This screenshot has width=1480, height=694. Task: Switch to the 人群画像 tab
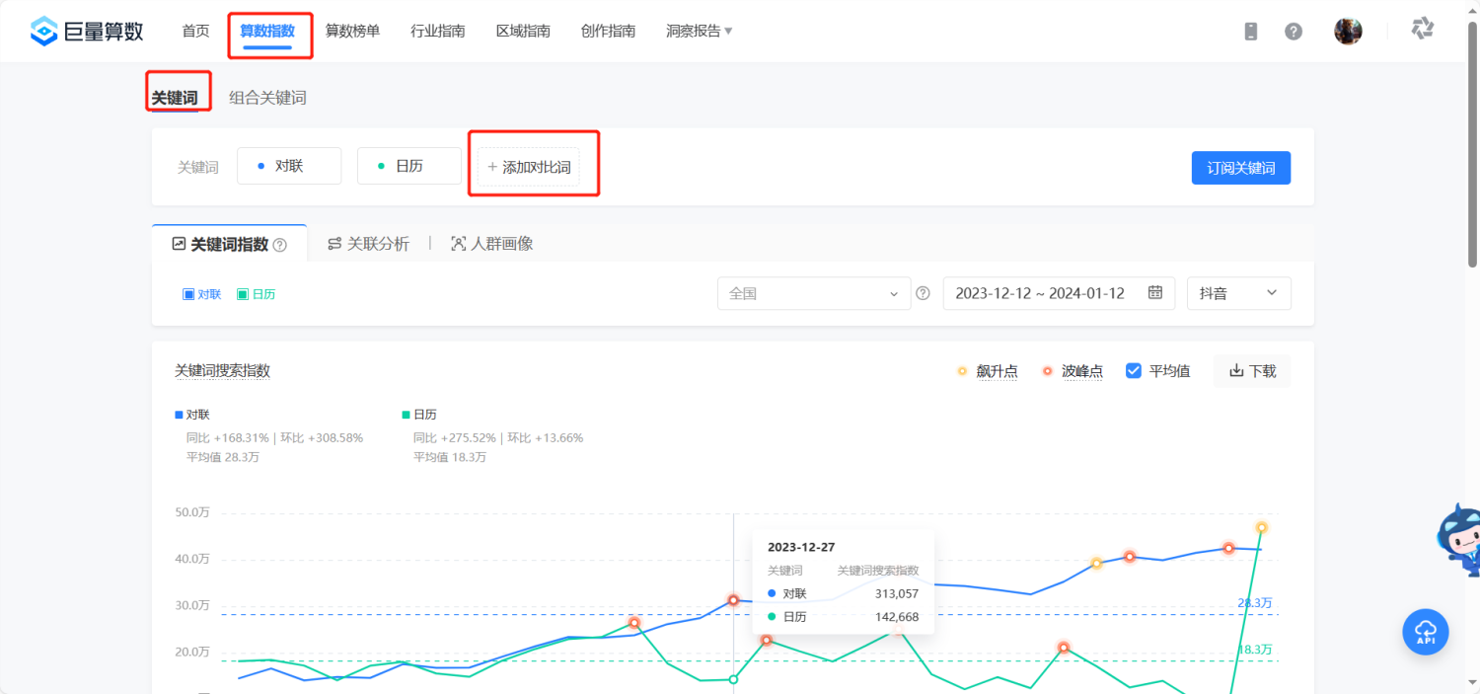coord(491,244)
